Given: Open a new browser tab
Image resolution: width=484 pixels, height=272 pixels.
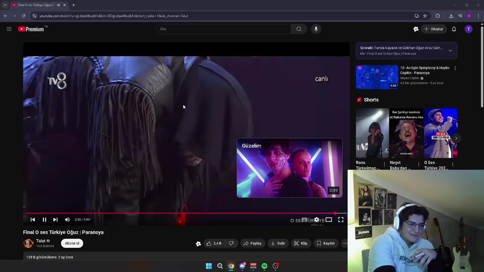Looking at the screenshot, I should [73, 5].
